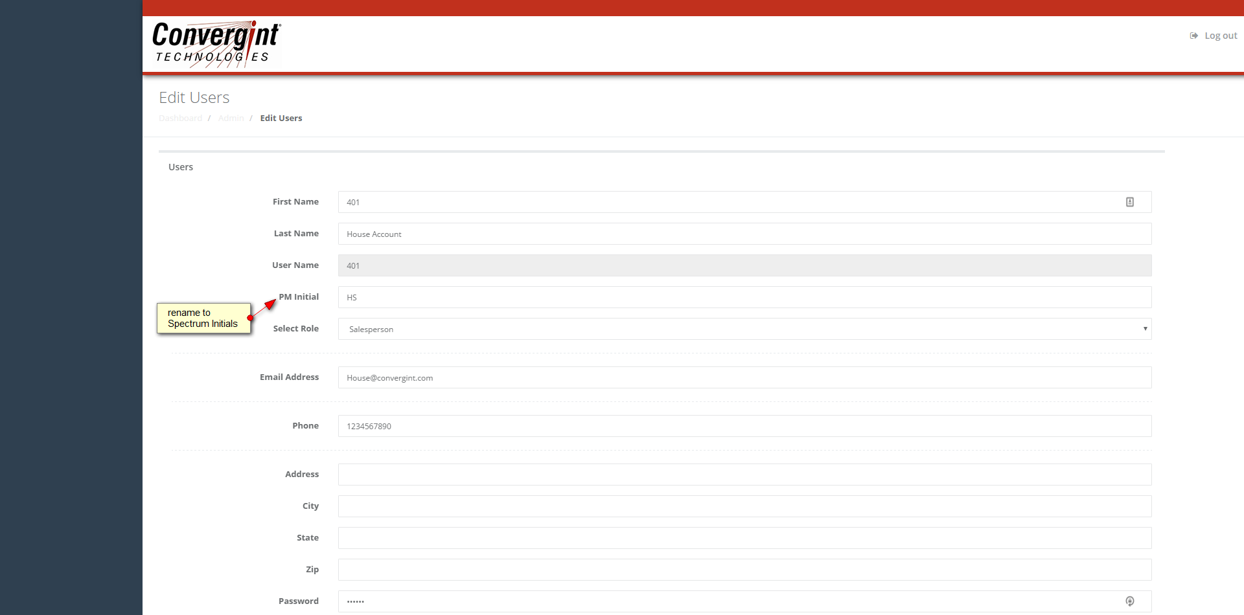The image size is (1244, 615).
Task: Click the PM Initial label
Action: (x=299, y=296)
